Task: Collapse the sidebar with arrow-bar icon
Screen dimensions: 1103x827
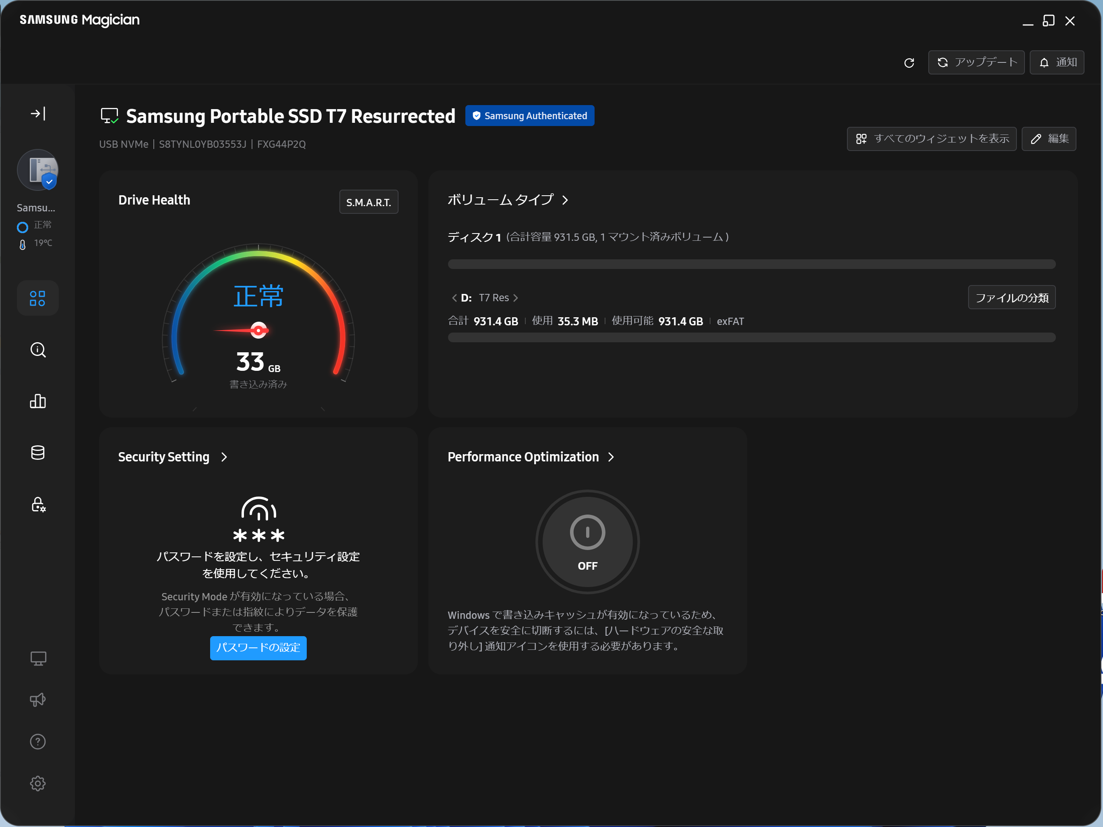Action: pyautogui.click(x=38, y=114)
